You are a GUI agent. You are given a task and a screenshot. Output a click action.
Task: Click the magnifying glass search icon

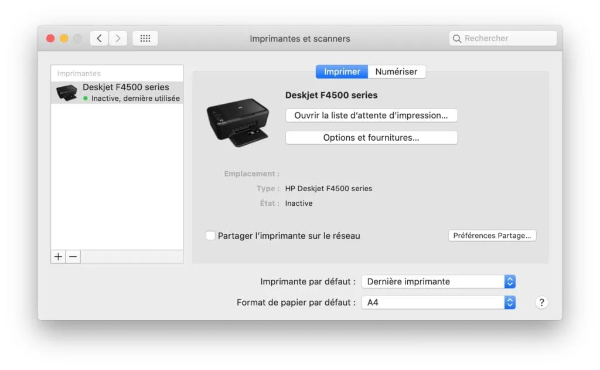click(457, 39)
